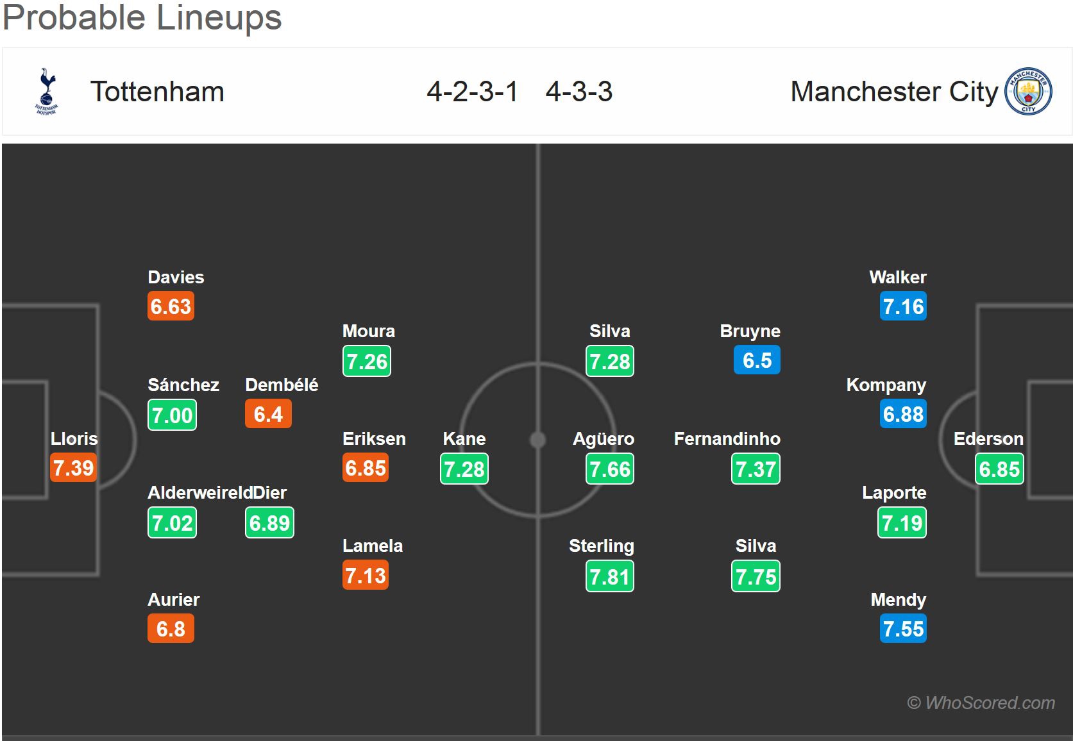Image resolution: width=1073 pixels, height=741 pixels.
Task: Click the WhoScored.com watermark
Action: [981, 703]
